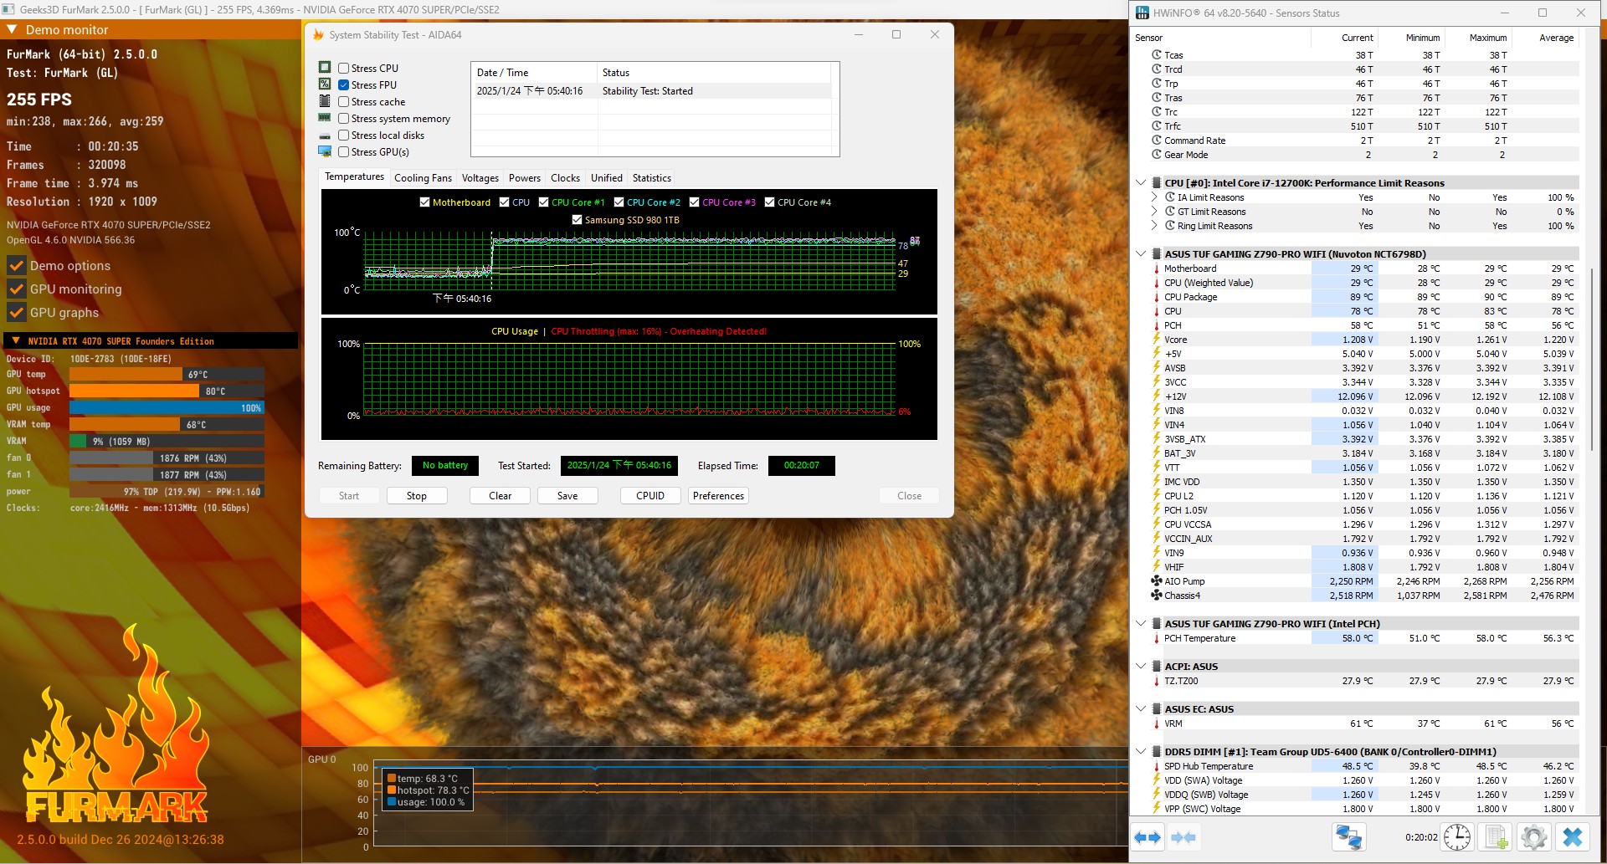This screenshot has width=1607, height=864.
Task: Click disk icon beside Stress local disks
Action: point(325,135)
